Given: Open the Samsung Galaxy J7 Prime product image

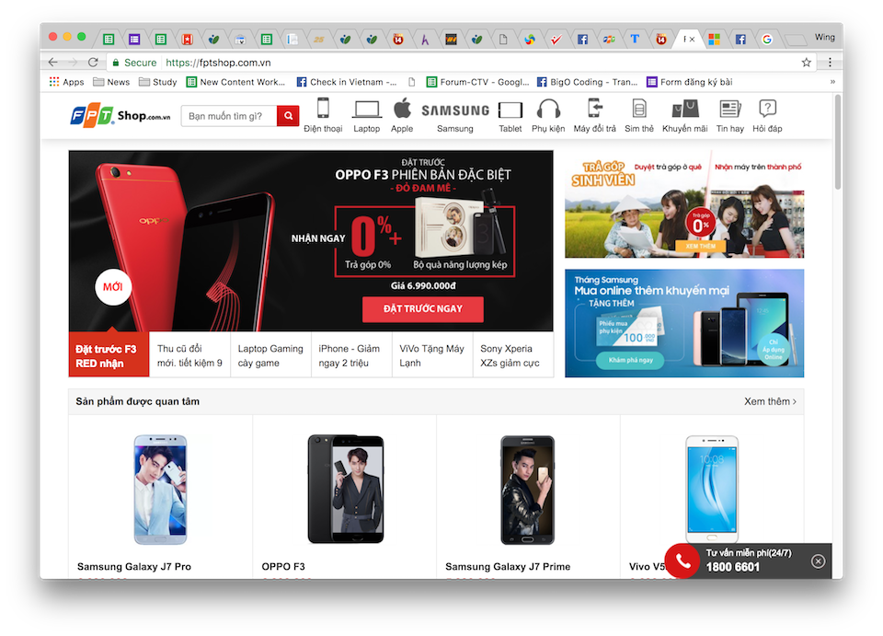Looking at the screenshot, I should (x=528, y=490).
